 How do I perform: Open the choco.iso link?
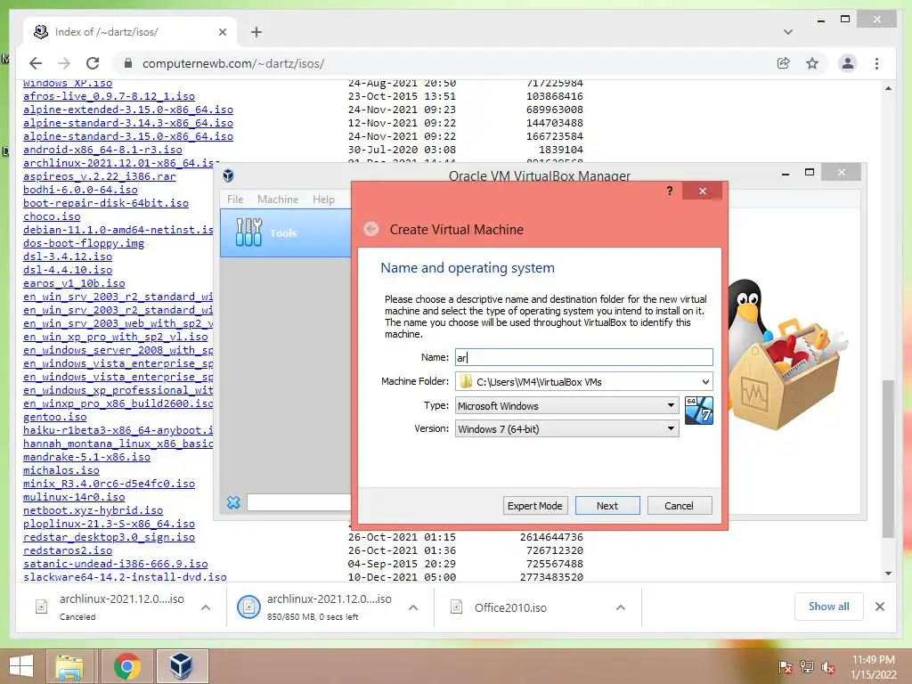pyautogui.click(x=52, y=216)
